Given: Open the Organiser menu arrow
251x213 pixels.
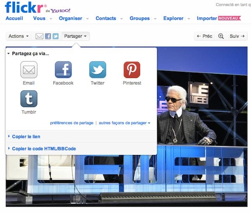Looking at the screenshot, I should [x=87, y=19].
